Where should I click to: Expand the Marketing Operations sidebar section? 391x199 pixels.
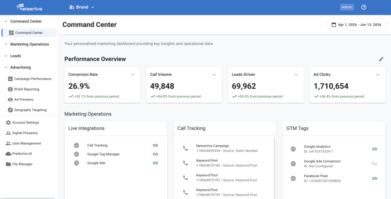[x=29, y=44]
